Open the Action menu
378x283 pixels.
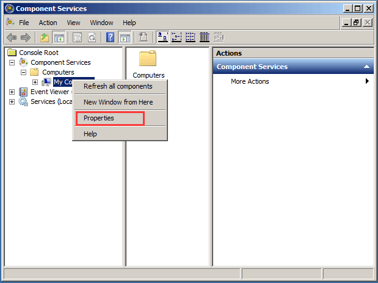(x=48, y=23)
